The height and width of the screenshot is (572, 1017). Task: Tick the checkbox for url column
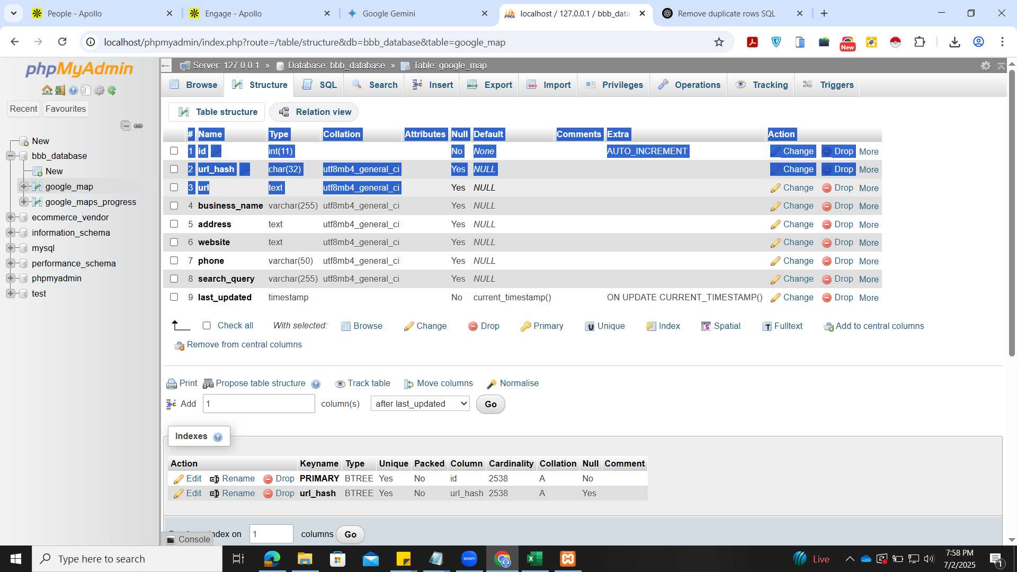click(174, 187)
